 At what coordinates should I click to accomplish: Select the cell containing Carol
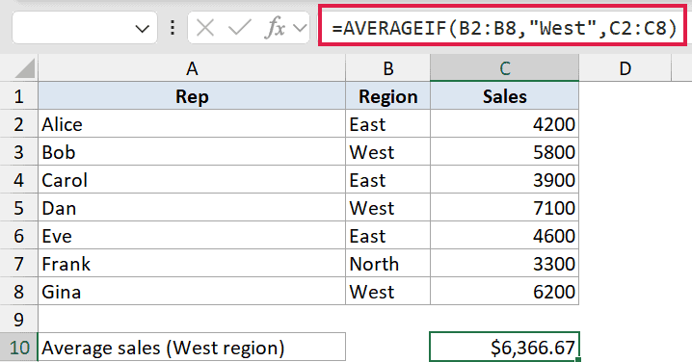point(192,179)
